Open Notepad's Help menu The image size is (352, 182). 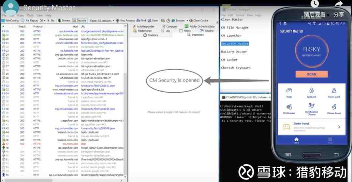click(258, 15)
